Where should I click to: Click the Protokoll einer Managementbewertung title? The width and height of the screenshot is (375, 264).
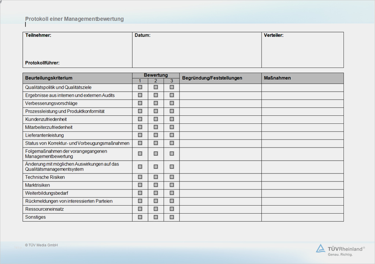tap(74, 19)
